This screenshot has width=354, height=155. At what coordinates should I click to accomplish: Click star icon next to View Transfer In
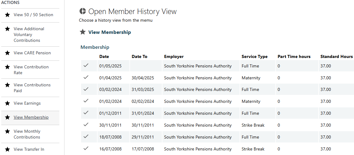[x=7, y=149]
